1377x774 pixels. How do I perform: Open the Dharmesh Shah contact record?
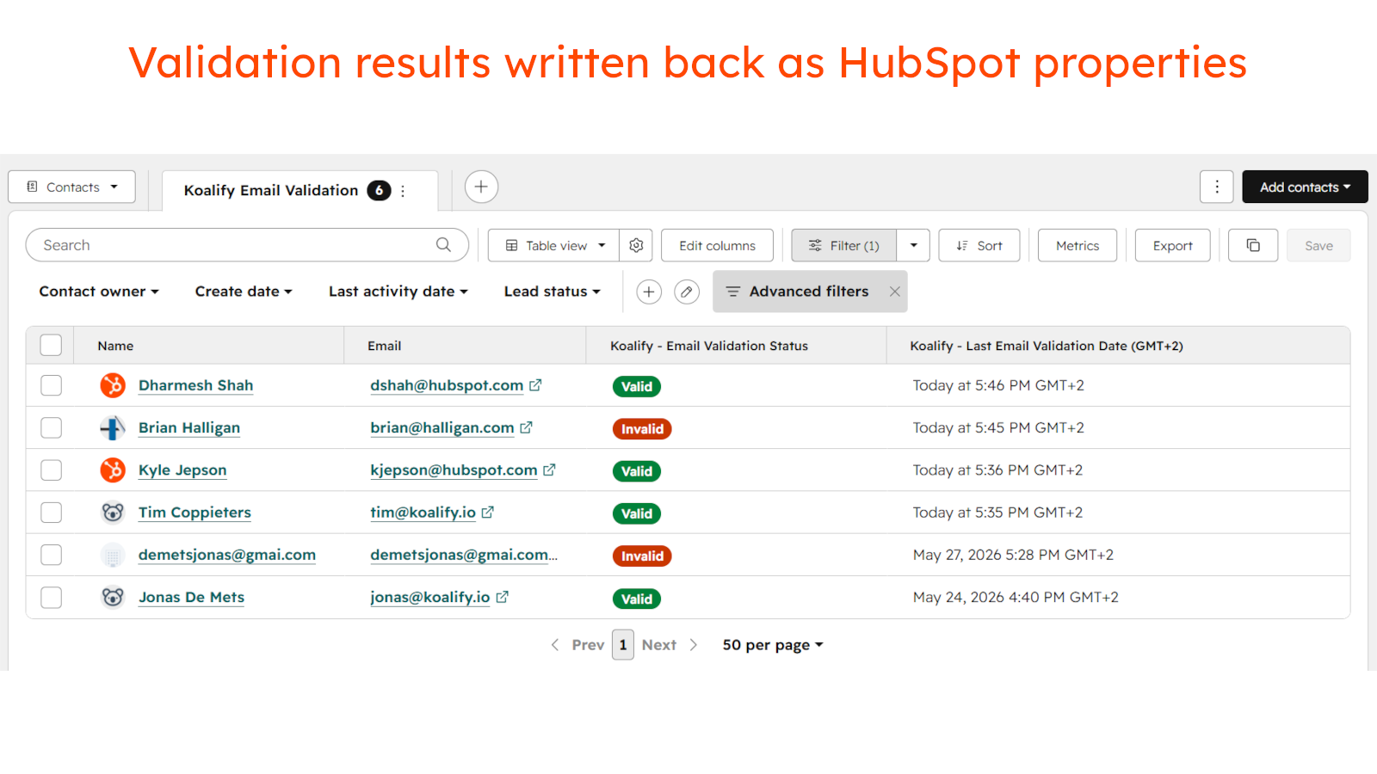click(x=195, y=385)
